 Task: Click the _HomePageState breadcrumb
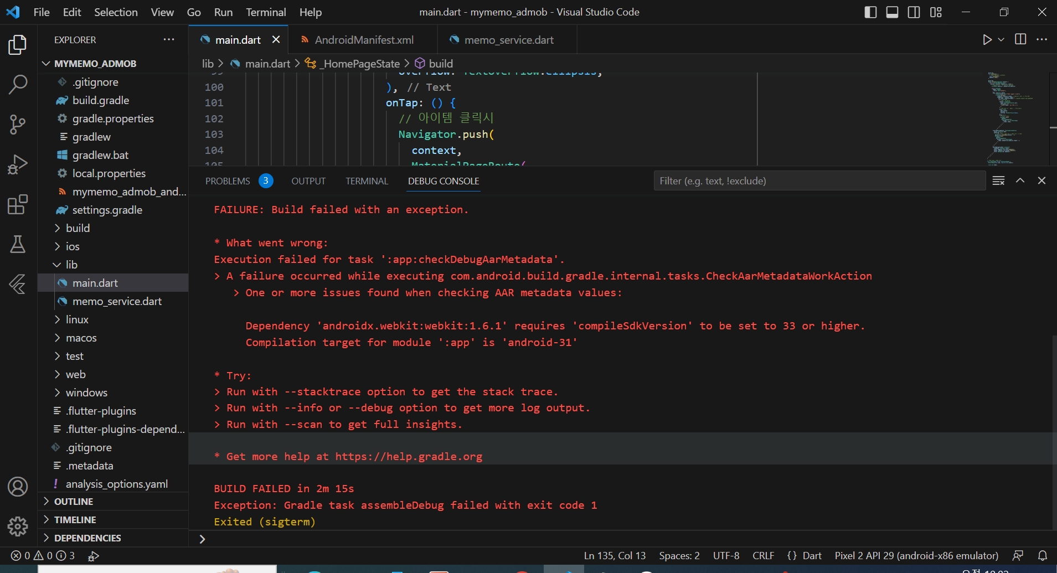tap(360, 64)
